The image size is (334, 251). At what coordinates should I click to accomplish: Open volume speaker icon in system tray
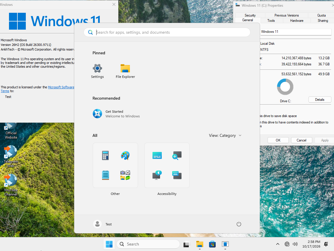295,244
